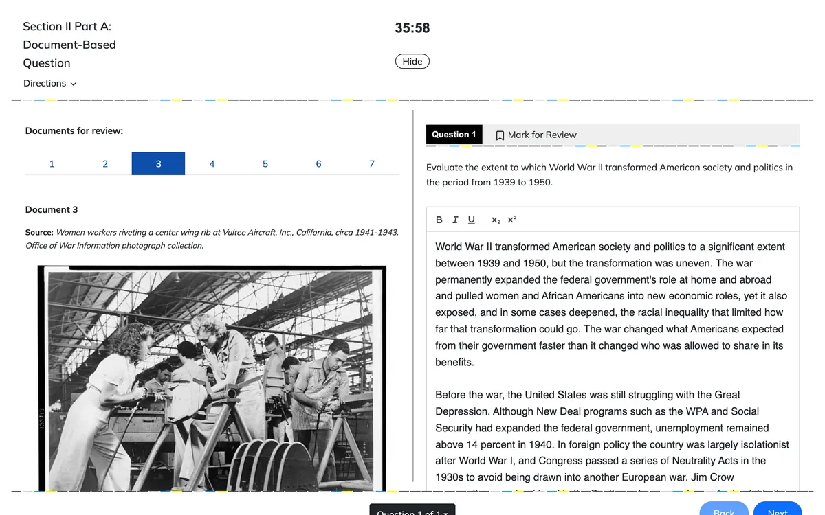
Task: Open document tab 5
Action: click(x=265, y=163)
